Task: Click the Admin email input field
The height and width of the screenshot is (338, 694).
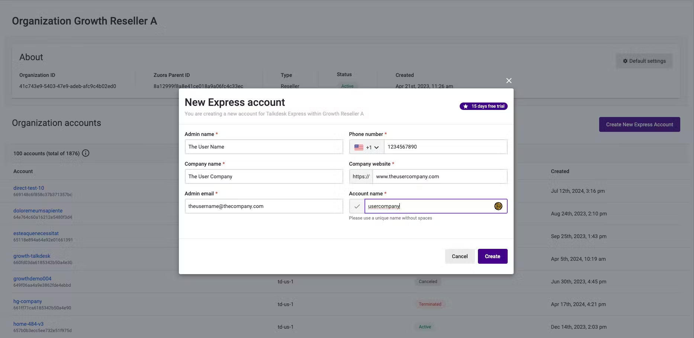Action: coord(264,206)
